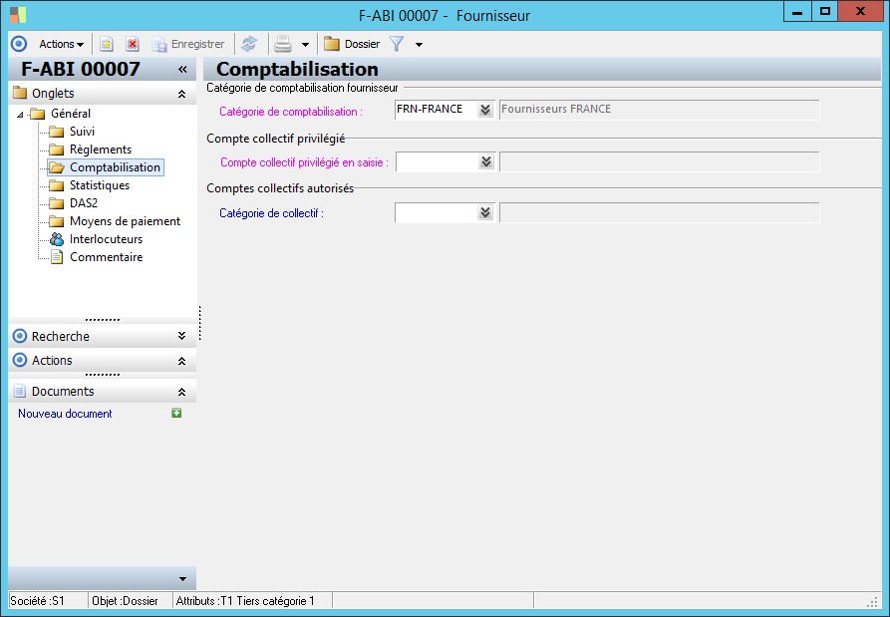Image resolution: width=890 pixels, height=617 pixels.
Task: Open the Statistiques tab
Action: pos(100,185)
